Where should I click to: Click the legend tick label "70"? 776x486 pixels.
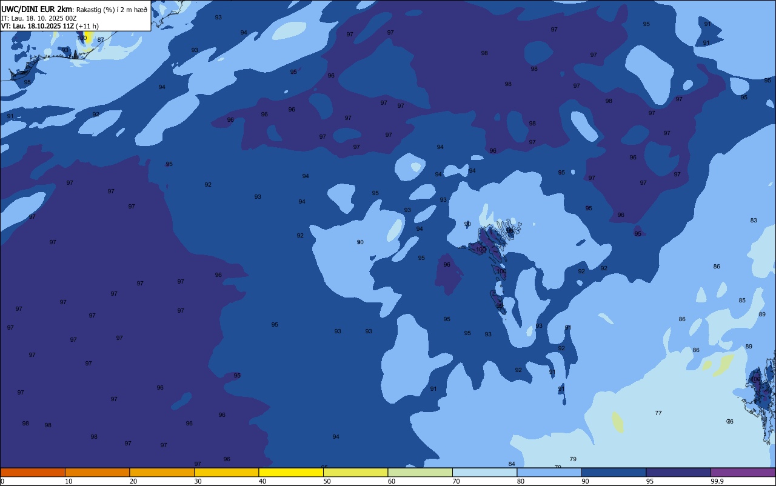coord(456,481)
